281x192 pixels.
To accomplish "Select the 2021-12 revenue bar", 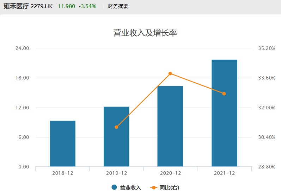I will click(224, 113).
